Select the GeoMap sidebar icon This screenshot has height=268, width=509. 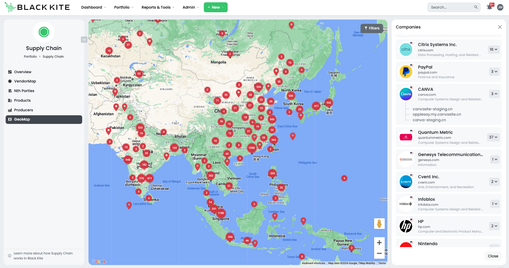tap(10, 119)
